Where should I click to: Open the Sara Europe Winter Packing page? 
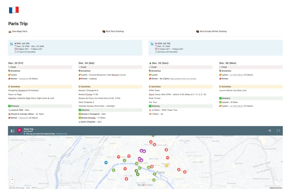pos(213,32)
